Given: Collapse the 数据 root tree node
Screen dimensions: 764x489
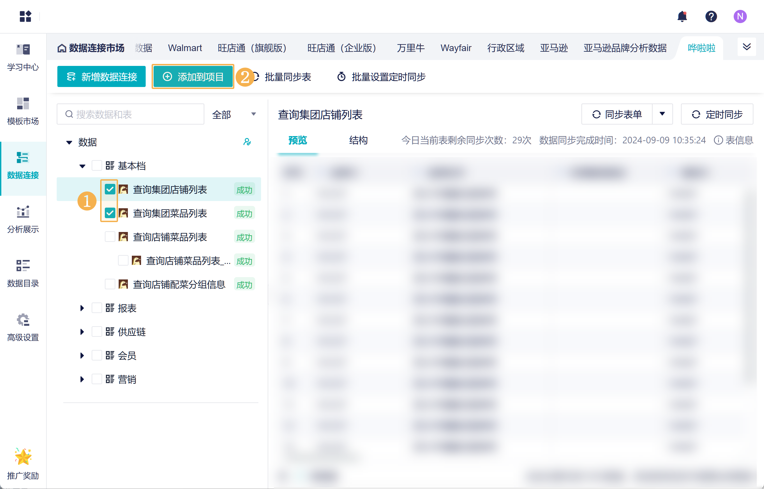Looking at the screenshot, I should point(69,142).
